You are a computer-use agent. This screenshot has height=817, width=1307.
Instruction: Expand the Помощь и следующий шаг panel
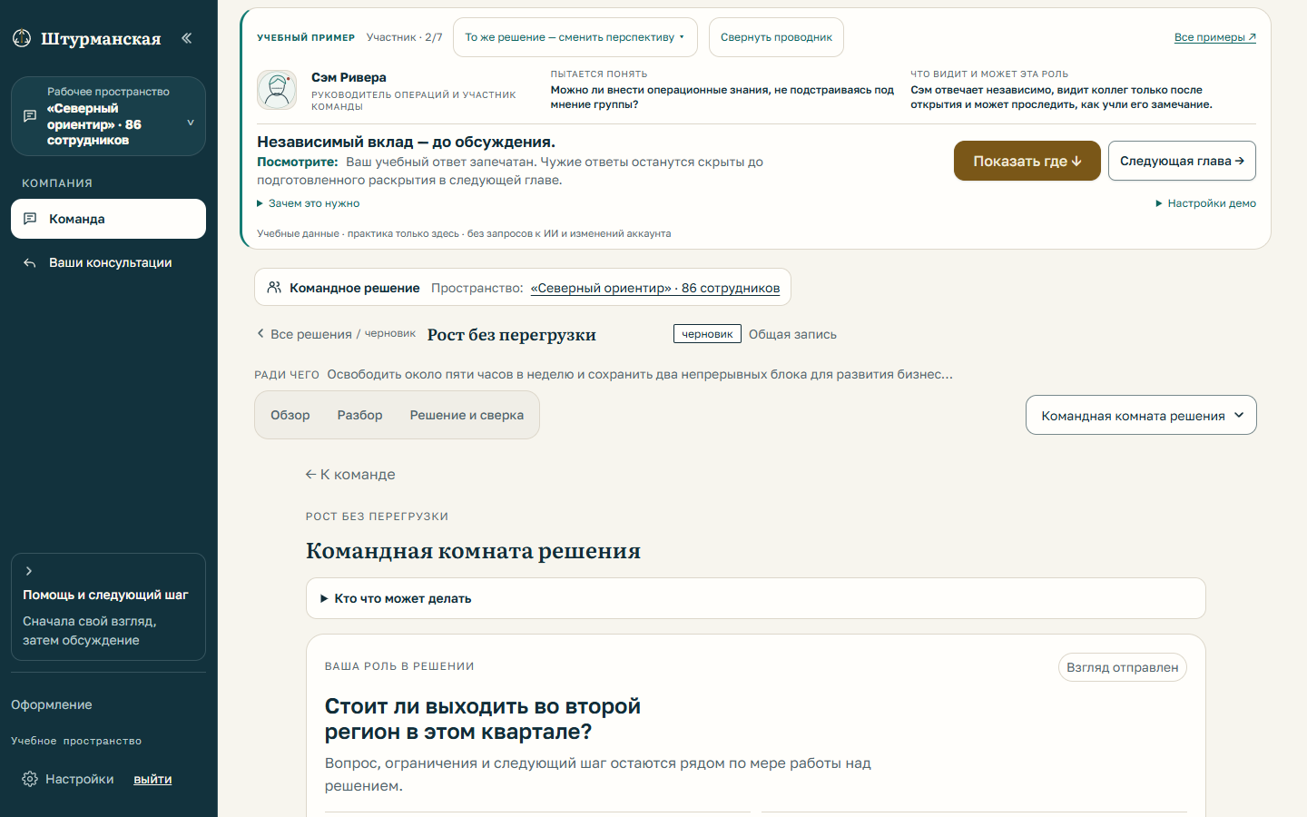click(x=108, y=606)
